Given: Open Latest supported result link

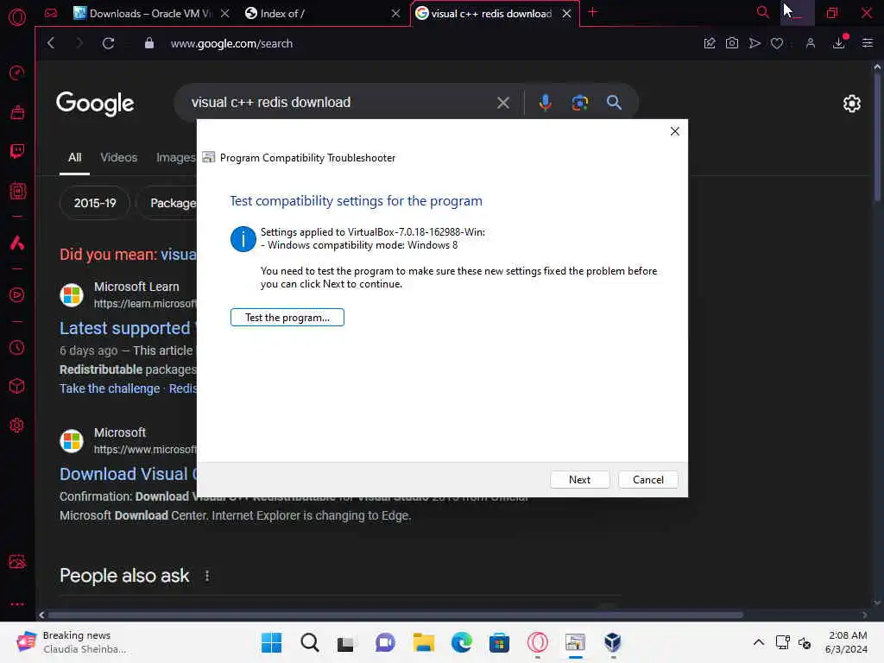Looking at the screenshot, I should 128,328.
